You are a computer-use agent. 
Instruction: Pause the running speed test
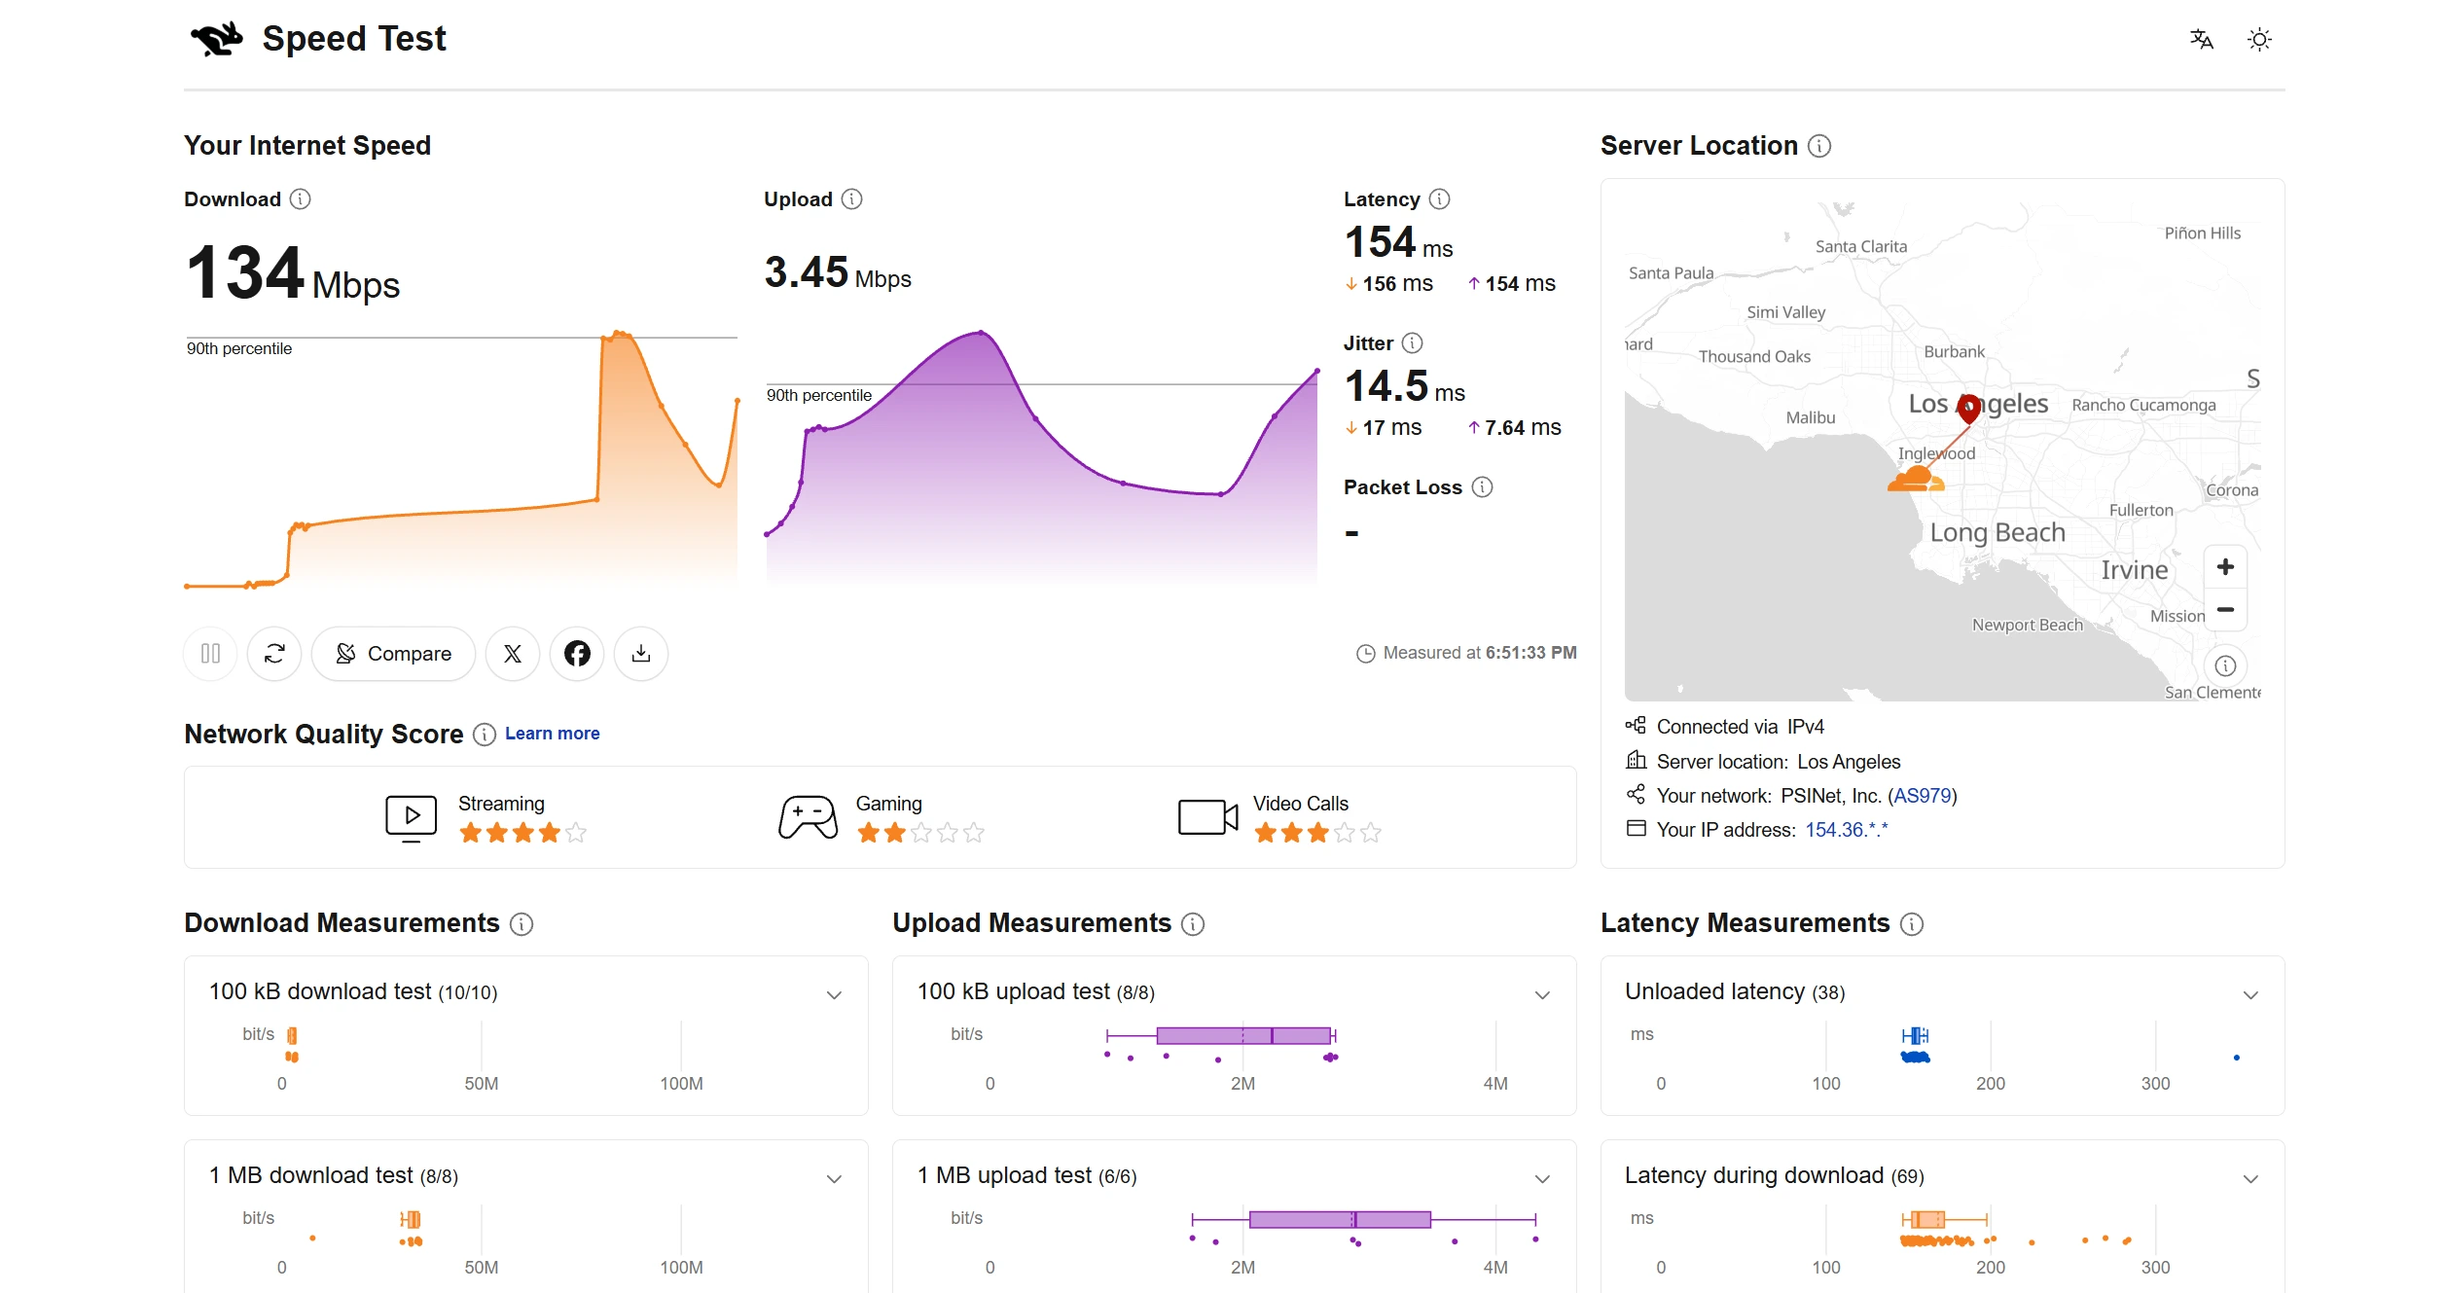pos(210,654)
